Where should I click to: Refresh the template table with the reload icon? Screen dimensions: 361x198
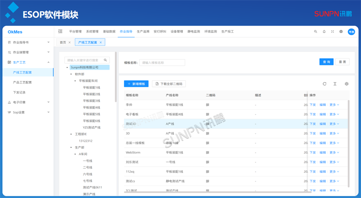pyautogui.click(x=324, y=84)
